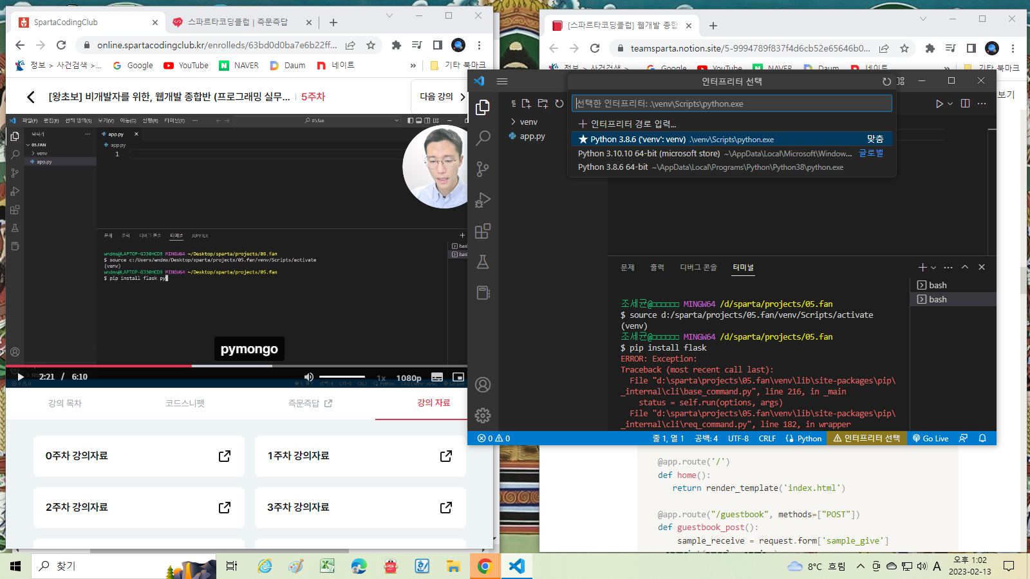
Task: Run the Python file with the play button
Action: 939,104
